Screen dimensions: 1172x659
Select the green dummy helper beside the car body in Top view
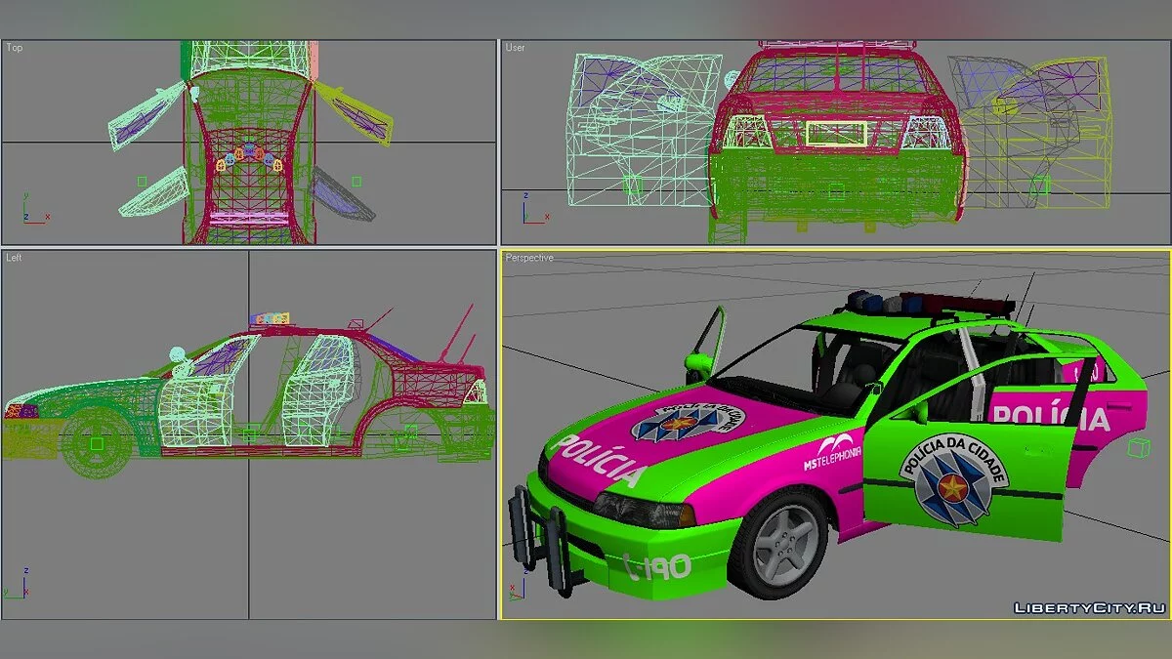[x=142, y=182]
